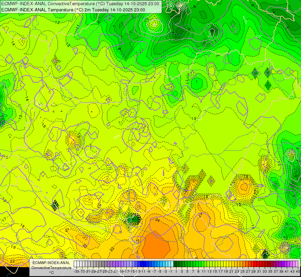Viewport: 301px width, 277px height.
Task: Select the yellow legend swatch above 19
Action: click(x=225, y=264)
